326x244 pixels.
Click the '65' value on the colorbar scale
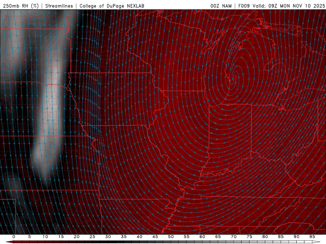(x=218, y=237)
